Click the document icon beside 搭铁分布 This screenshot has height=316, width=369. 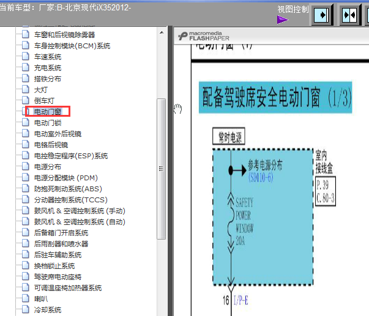click(26, 78)
